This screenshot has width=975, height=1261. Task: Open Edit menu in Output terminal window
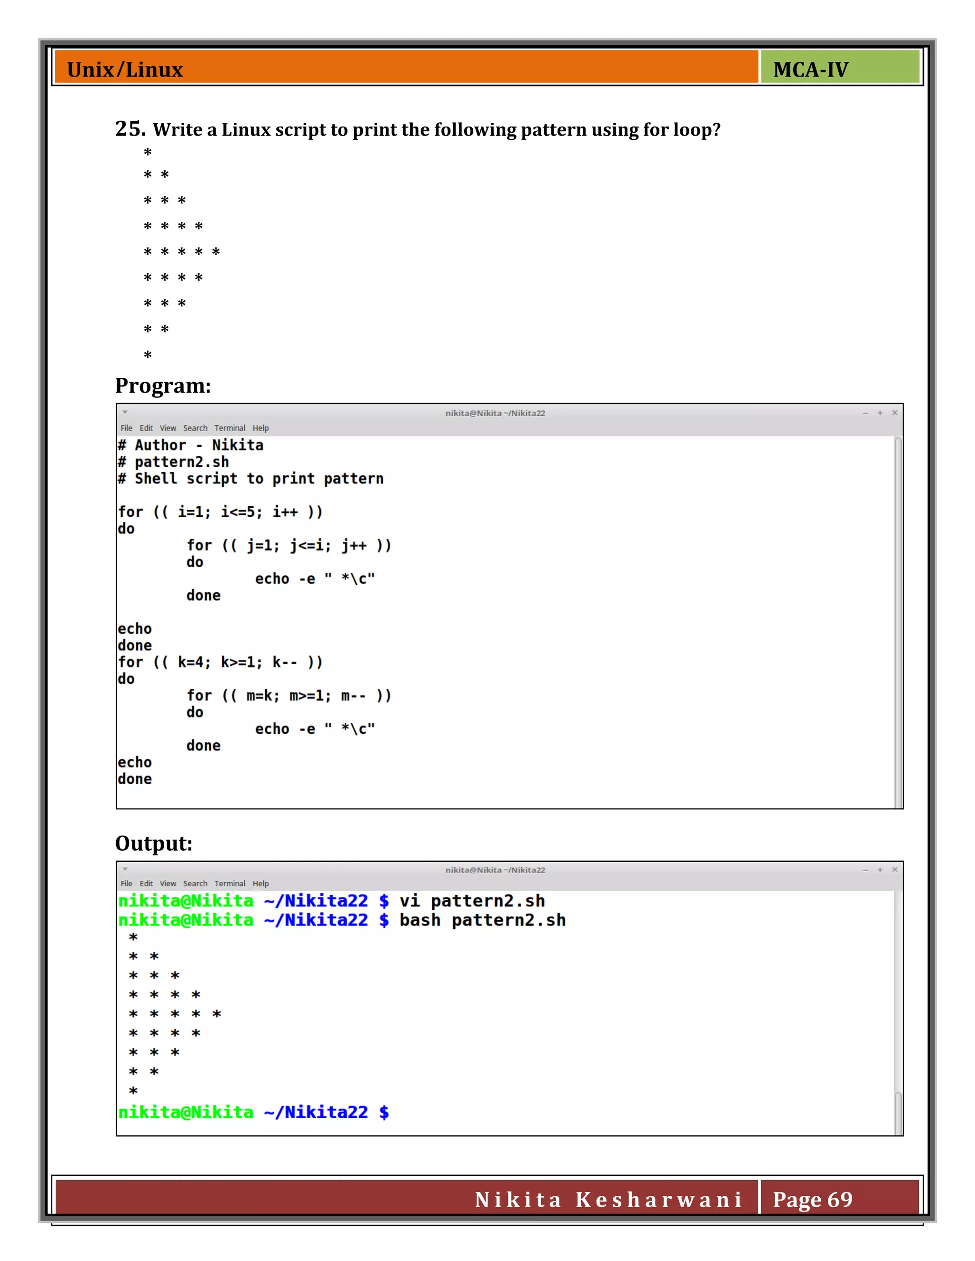(146, 883)
